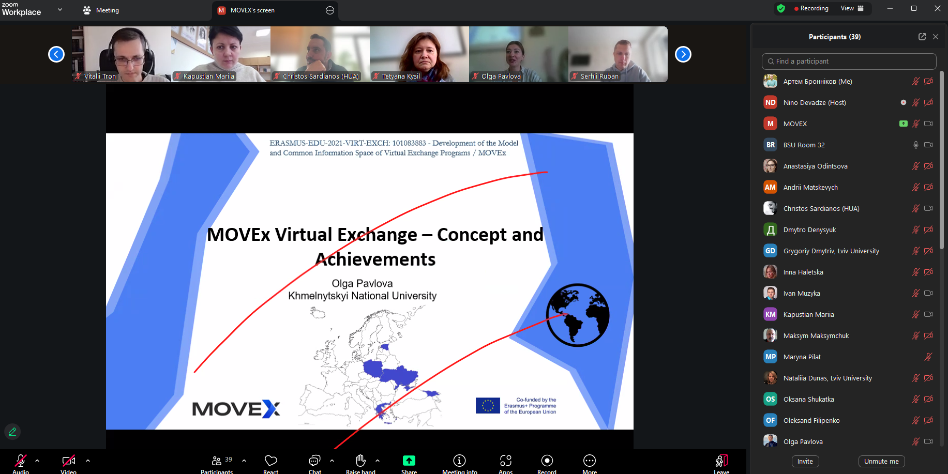
Task: Click the green Share screen icon
Action: 409,461
